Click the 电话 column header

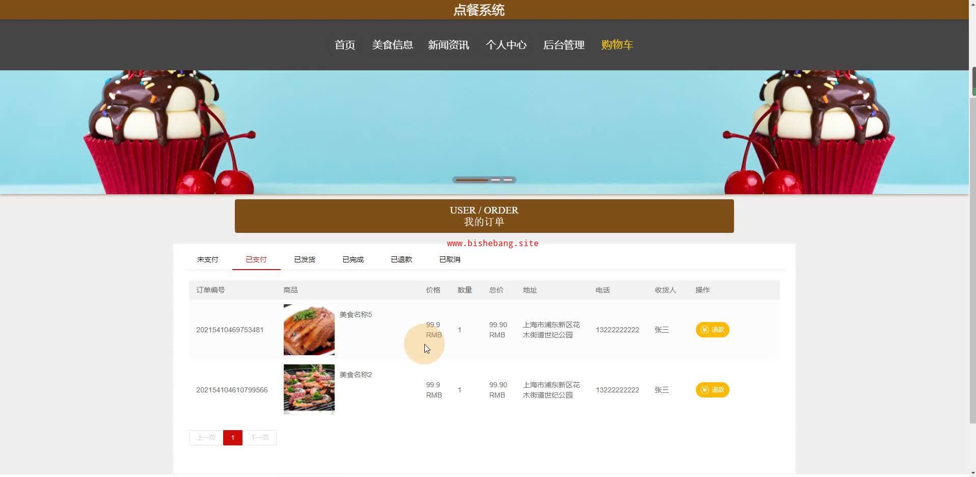pos(603,290)
